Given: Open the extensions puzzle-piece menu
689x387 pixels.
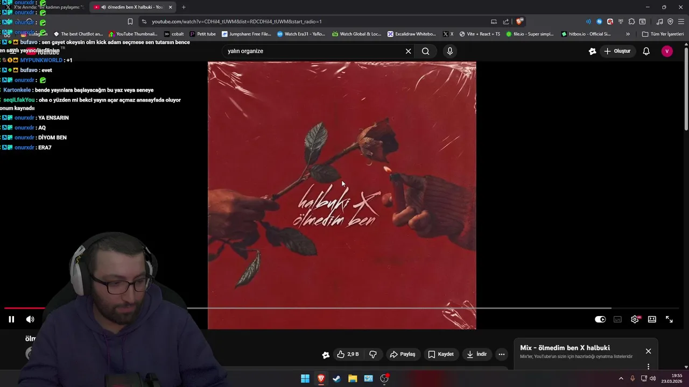Looking at the screenshot, I should tap(631, 21).
